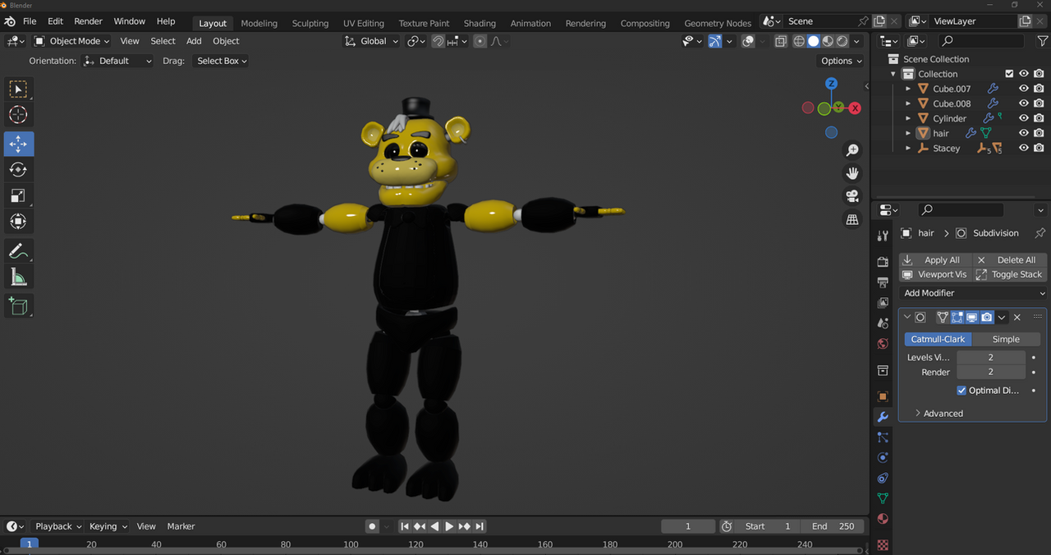Open the Object Mode dropdown
This screenshot has width=1051, height=555.
[x=72, y=41]
